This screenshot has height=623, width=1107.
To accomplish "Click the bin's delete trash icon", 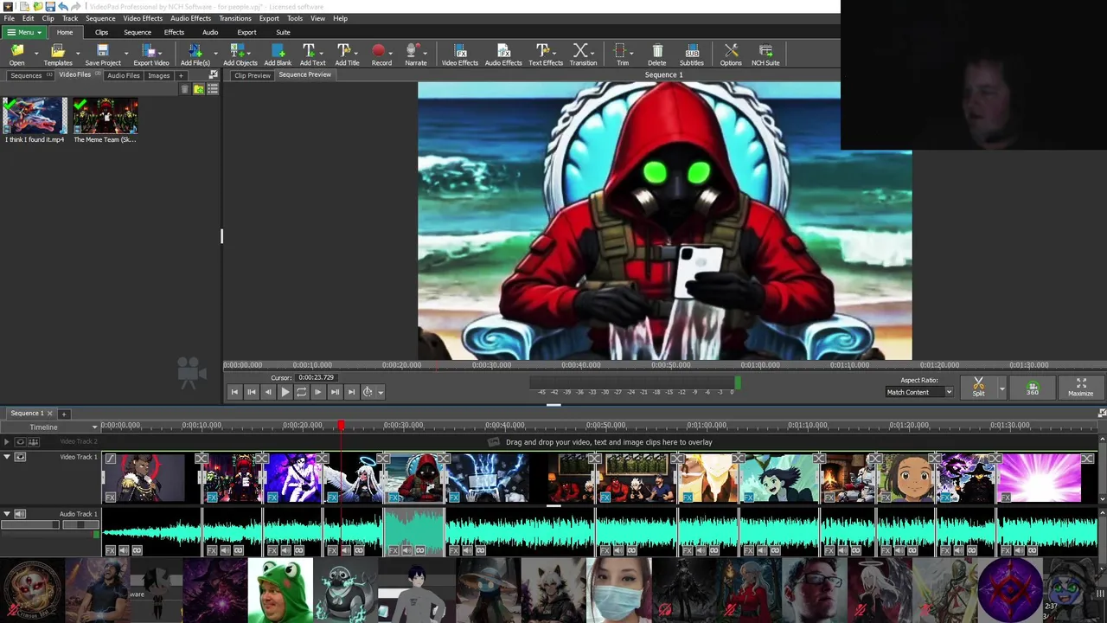I will 184,89.
